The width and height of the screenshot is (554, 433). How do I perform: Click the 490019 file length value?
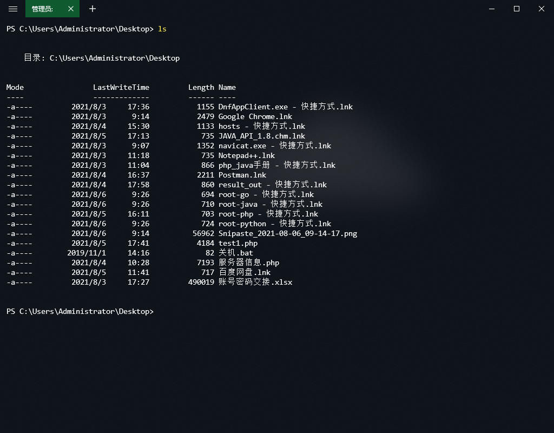201,282
